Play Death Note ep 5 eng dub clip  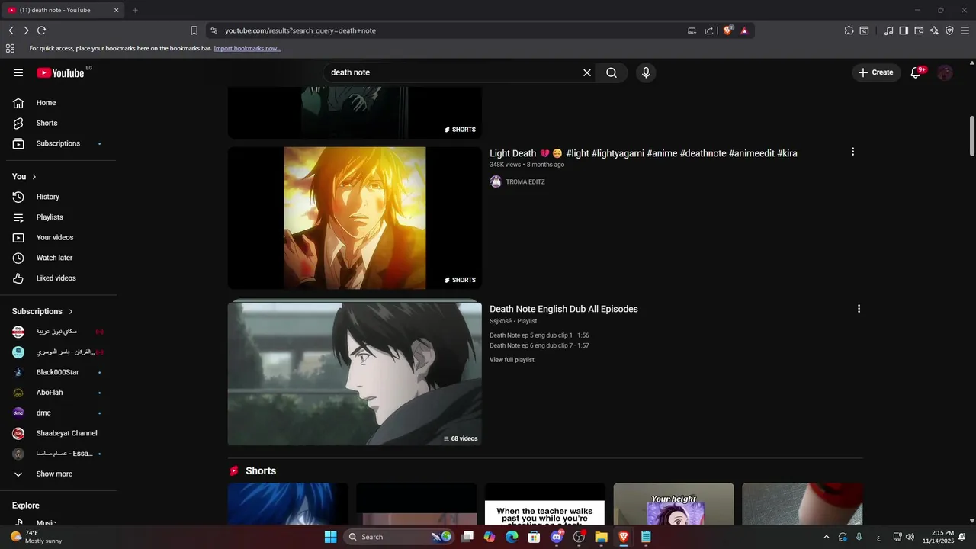click(x=539, y=335)
